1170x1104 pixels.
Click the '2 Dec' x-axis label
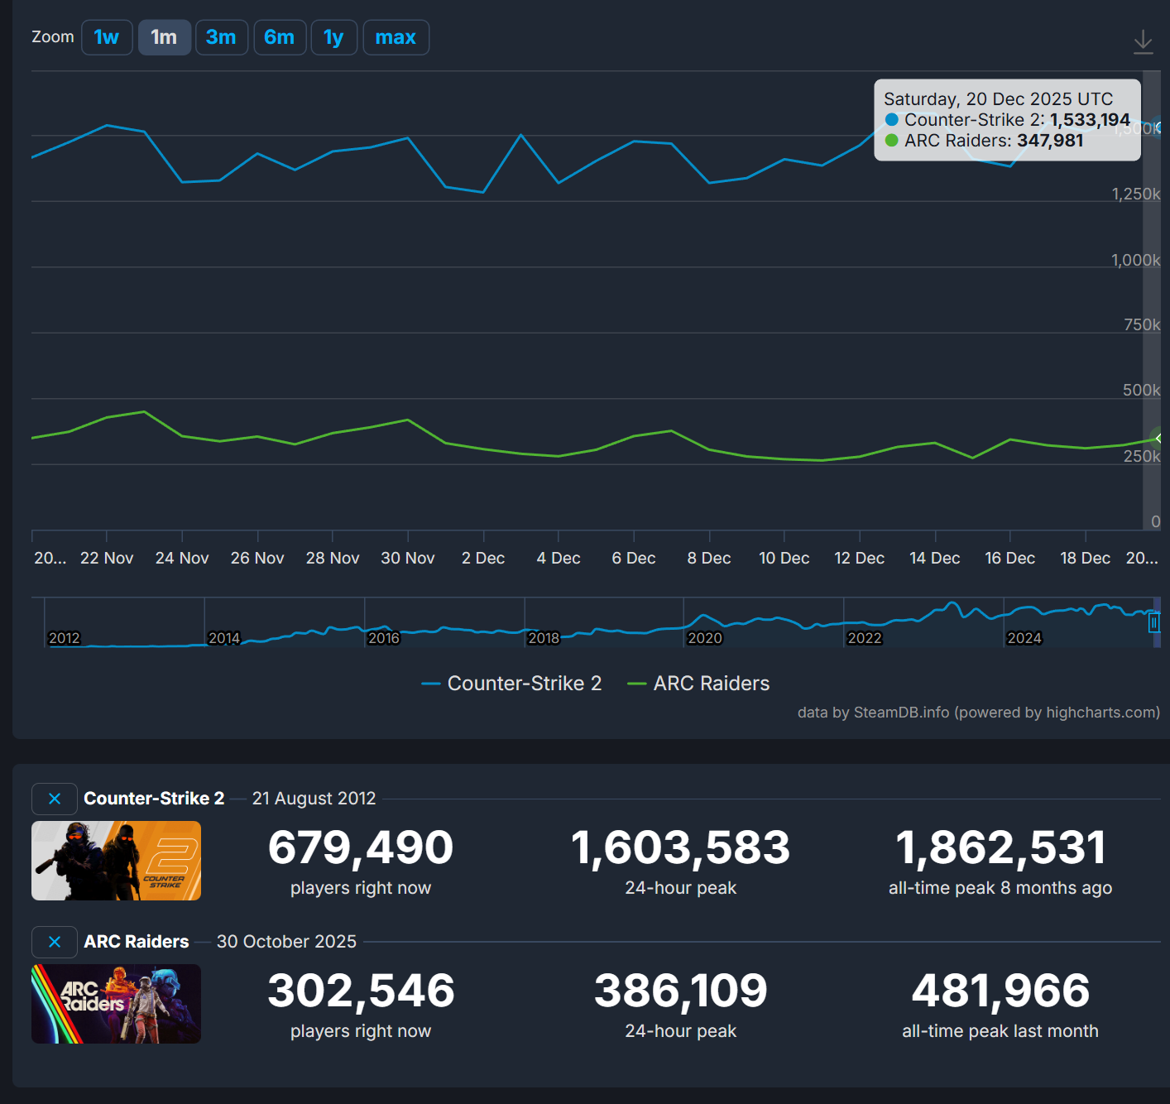pyautogui.click(x=483, y=559)
